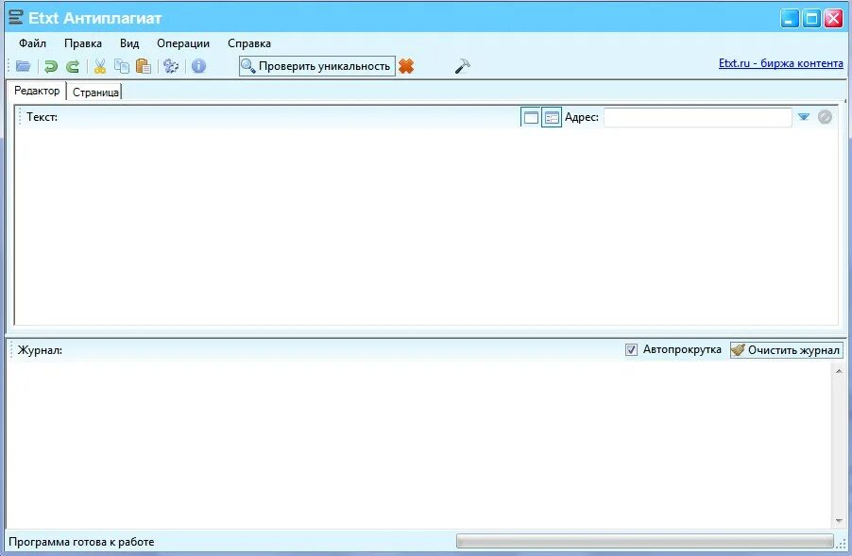The height and width of the screenshot is (556, 852).
Task: Redo with the green forward arrow
Action: point(73,66)
